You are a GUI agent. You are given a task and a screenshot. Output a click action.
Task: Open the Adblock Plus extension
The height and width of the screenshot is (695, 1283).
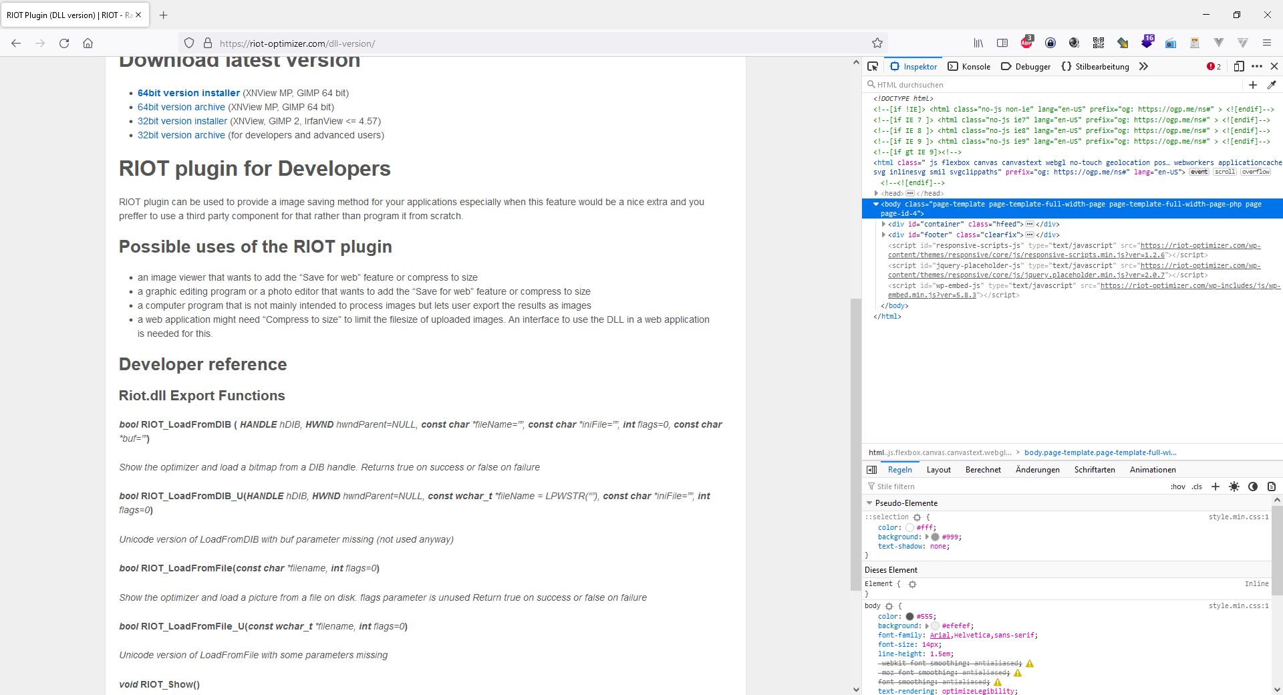pyautogui.click(x=1026, y=43)
